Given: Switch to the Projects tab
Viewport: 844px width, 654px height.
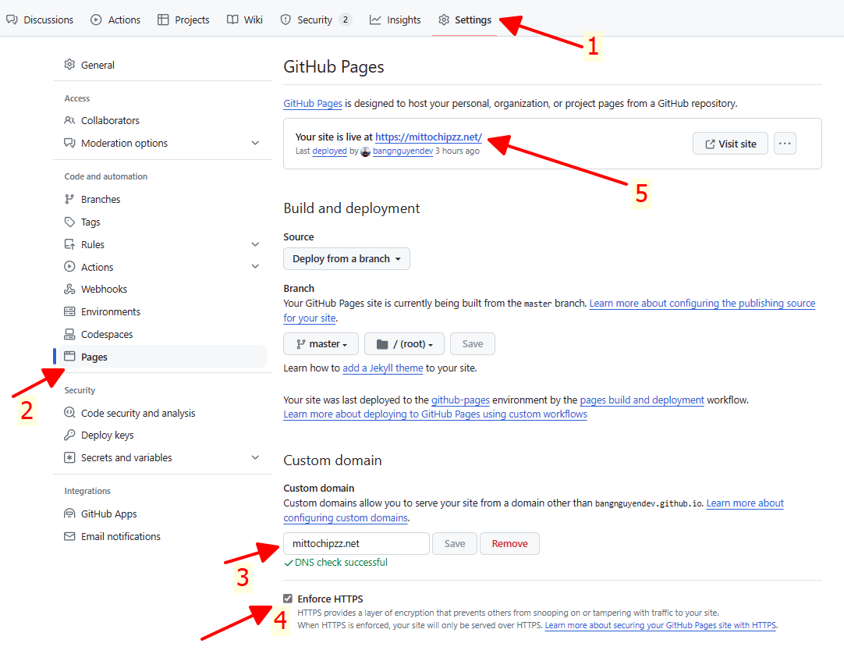Looking at the screenshot, I should 183,20.
